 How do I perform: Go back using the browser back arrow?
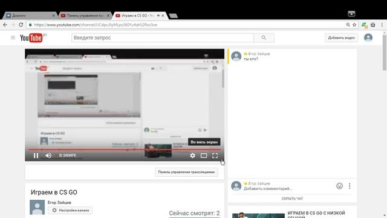[x=5, y=25]
